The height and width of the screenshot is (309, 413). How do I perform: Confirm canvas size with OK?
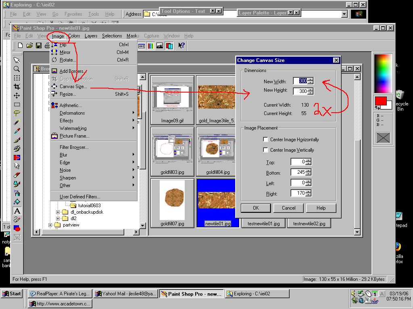256,208
